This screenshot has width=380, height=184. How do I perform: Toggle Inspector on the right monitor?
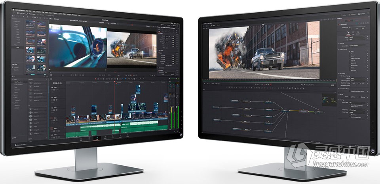[x=362, y=14]
